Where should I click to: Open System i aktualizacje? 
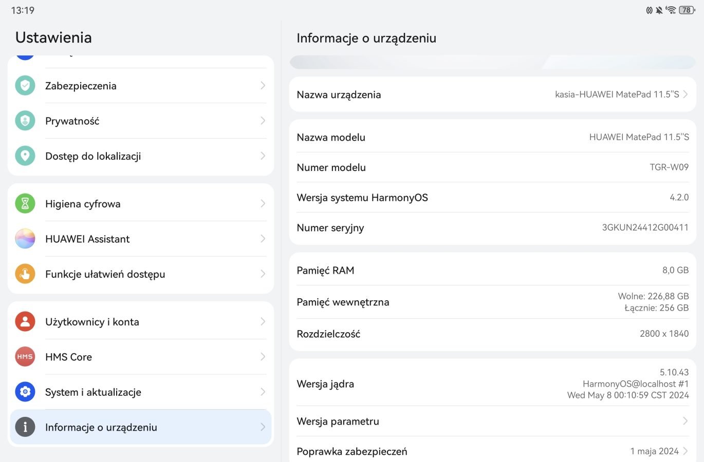point(141,392)
